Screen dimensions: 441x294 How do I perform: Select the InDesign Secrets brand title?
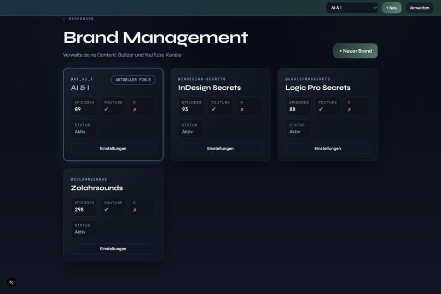click(x=210, y=88)
